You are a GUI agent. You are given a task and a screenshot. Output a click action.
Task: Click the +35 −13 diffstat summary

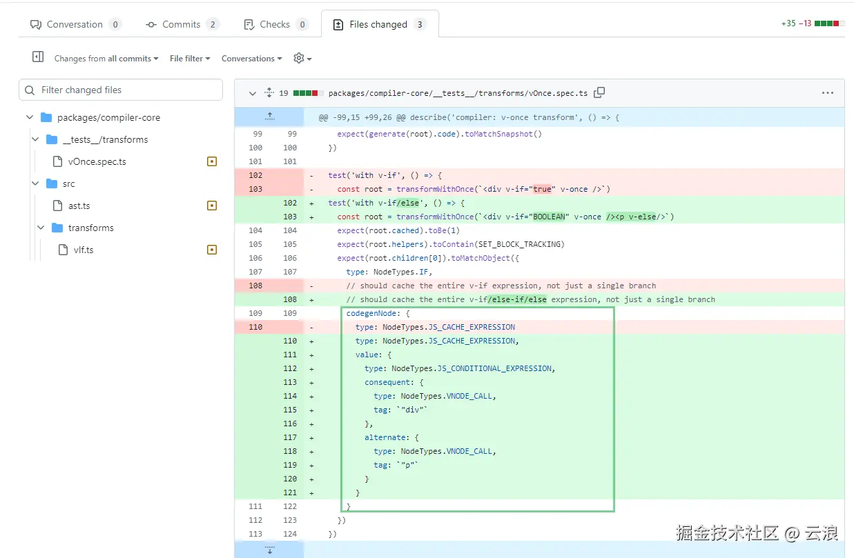point(813,23)
